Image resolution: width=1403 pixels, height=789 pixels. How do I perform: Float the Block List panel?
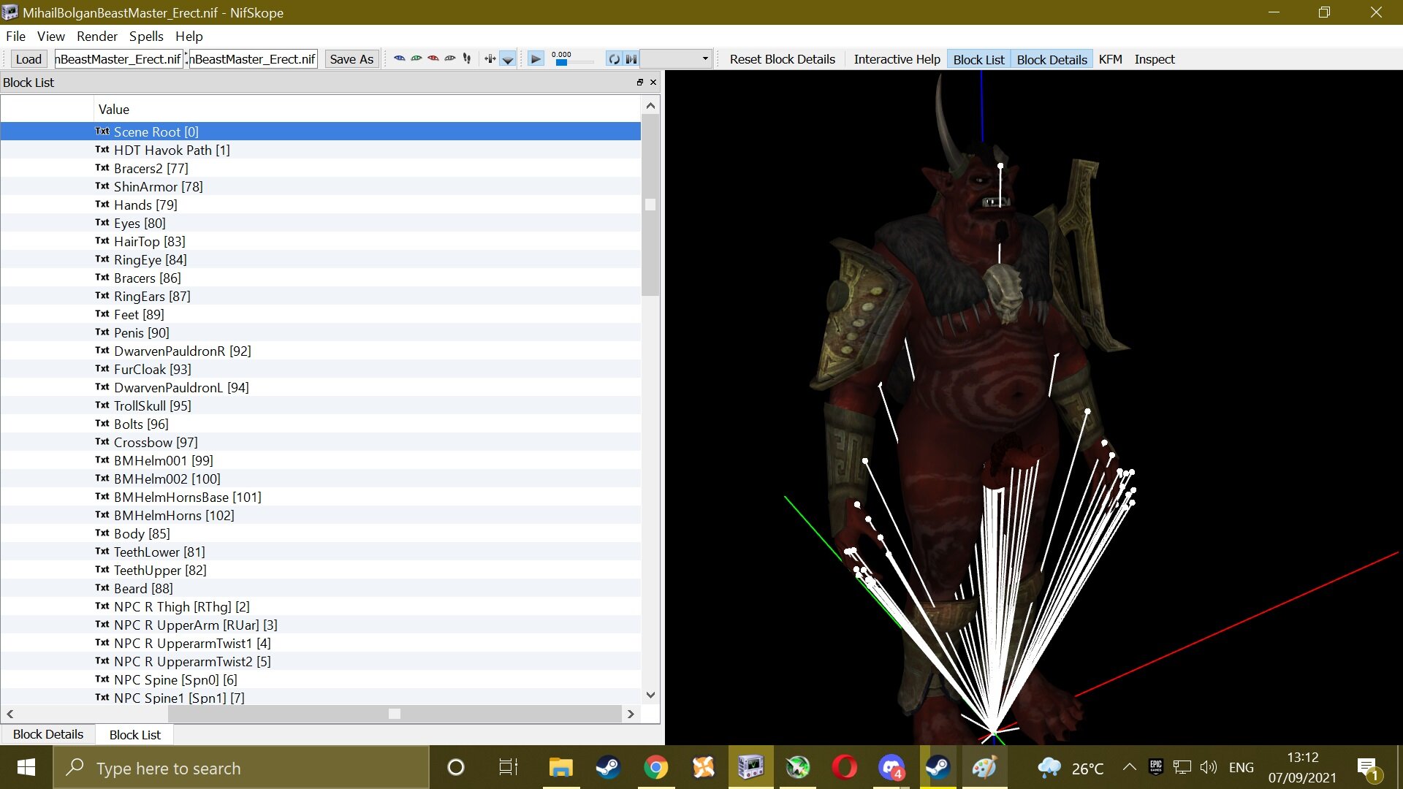639,83
